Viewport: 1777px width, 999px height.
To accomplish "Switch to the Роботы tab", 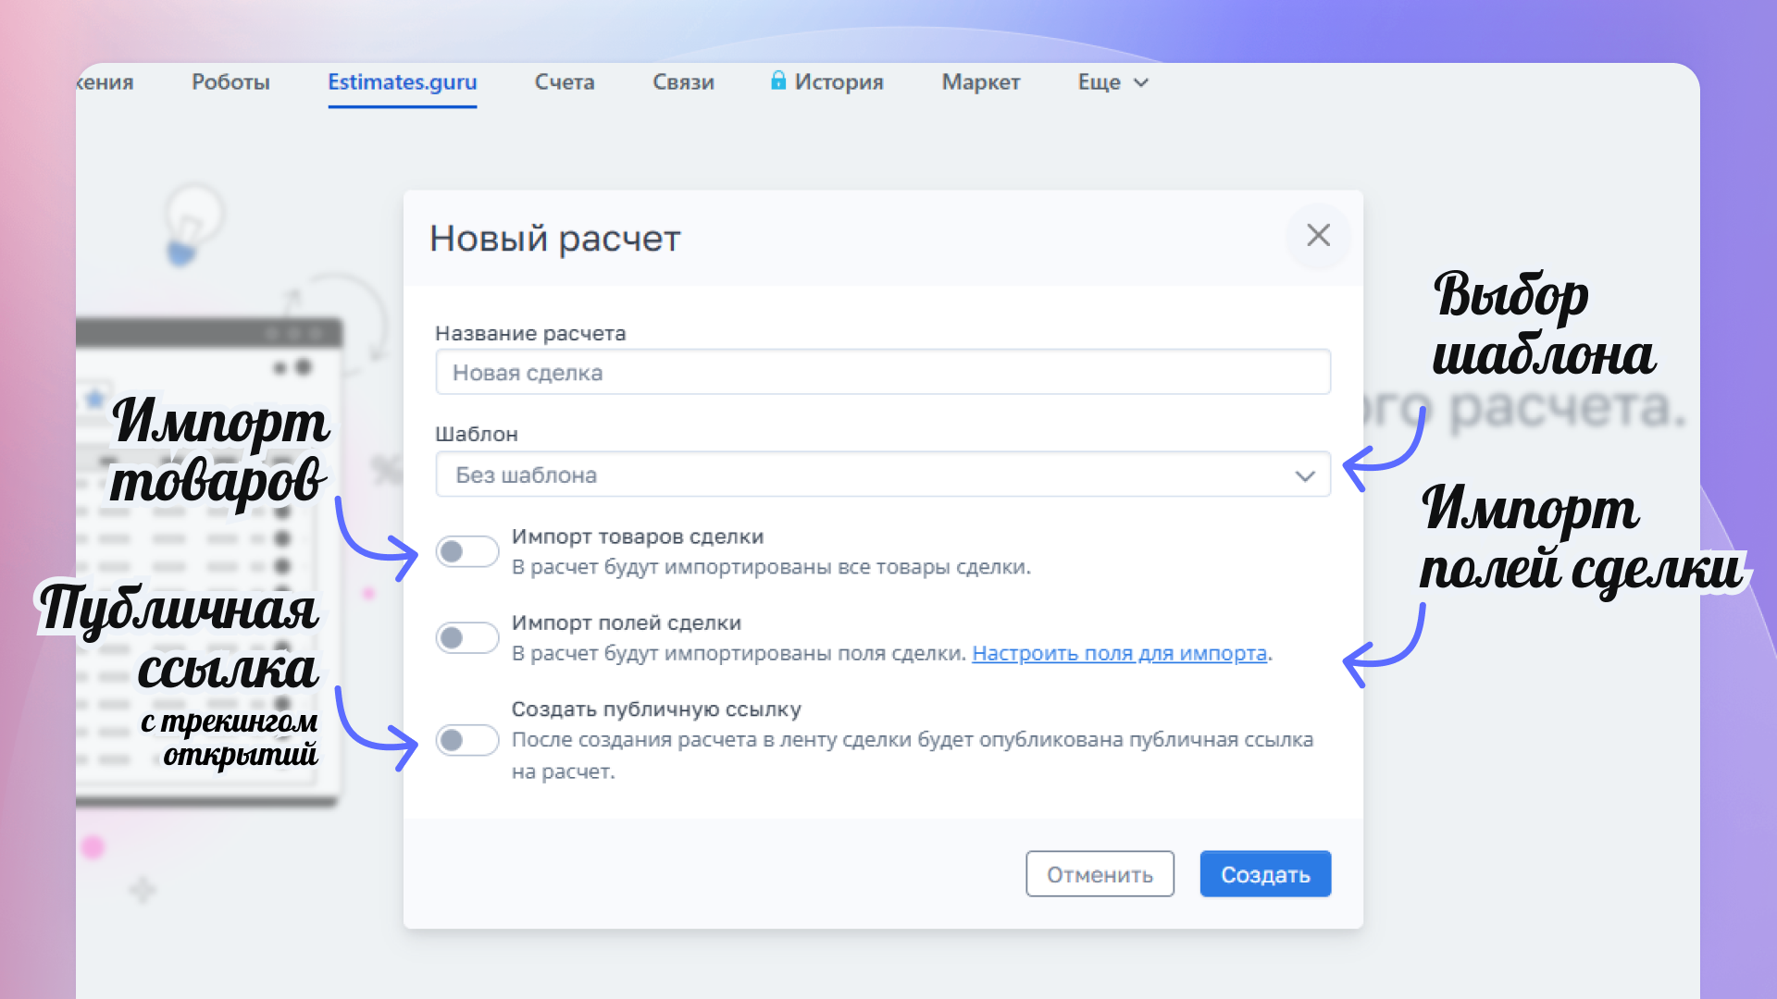I will tap(230, 82).
